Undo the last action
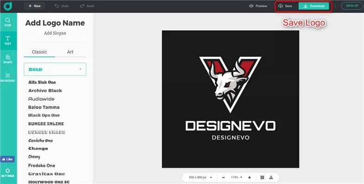 [x=62, y=6]
